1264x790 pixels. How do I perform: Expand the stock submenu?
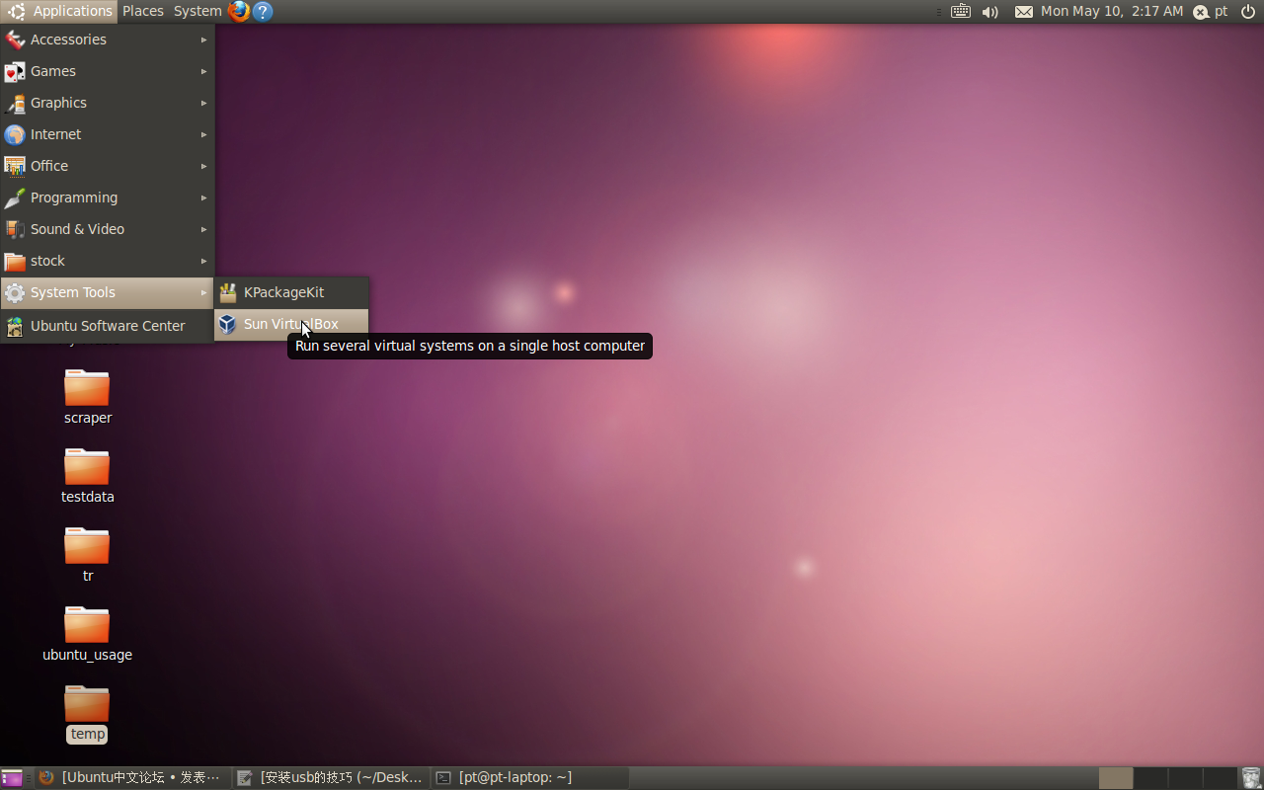(x=108, y=261)
